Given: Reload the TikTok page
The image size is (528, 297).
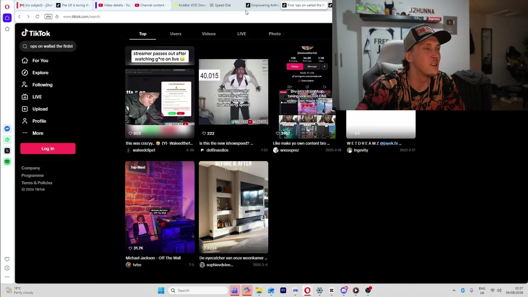Looking at the screenshot, I should [x=37, y=16].
